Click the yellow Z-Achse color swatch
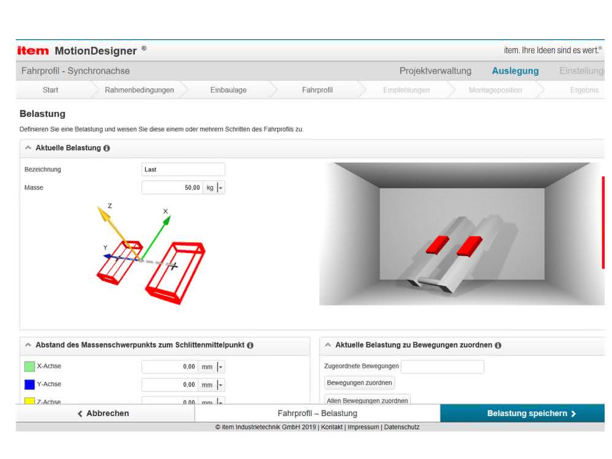Viewport: 612px width, 459px height. [x=29, y=401]
